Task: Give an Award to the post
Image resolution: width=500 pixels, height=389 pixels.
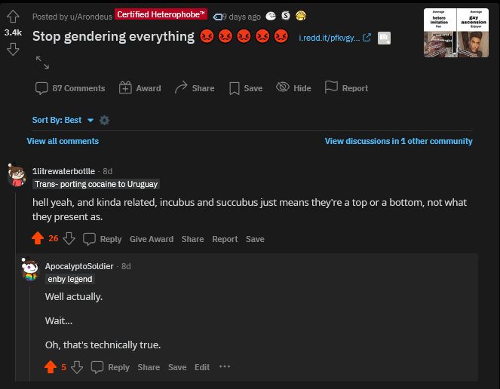Action: pos(140,88)
